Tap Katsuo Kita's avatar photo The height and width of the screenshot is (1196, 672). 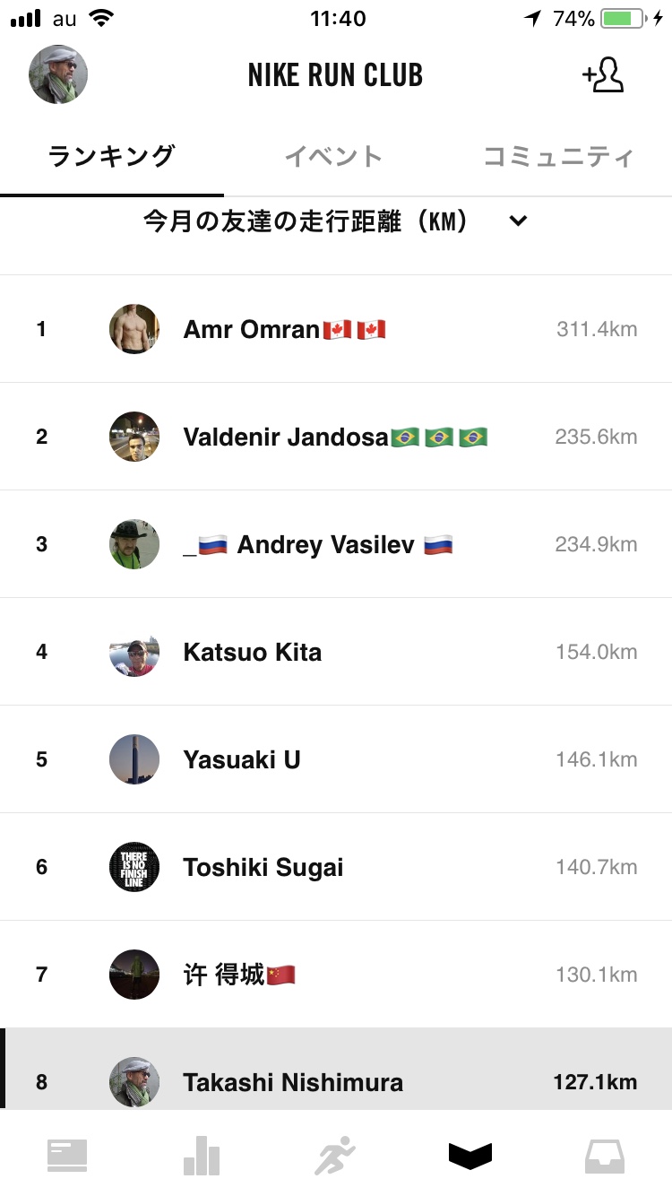tap(134, 652)
